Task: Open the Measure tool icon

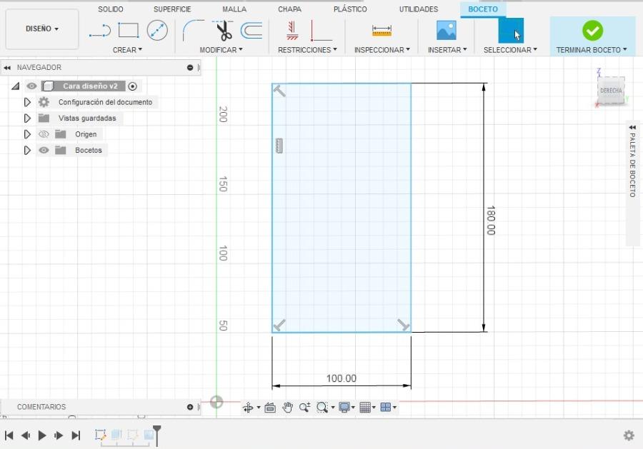Action: [x=382, y=31]
